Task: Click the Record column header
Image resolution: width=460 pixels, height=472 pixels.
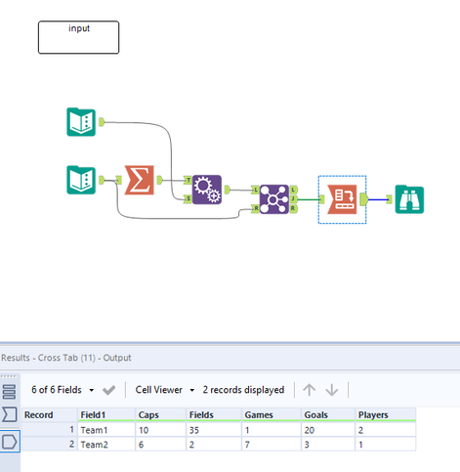Action: point(50,415)
